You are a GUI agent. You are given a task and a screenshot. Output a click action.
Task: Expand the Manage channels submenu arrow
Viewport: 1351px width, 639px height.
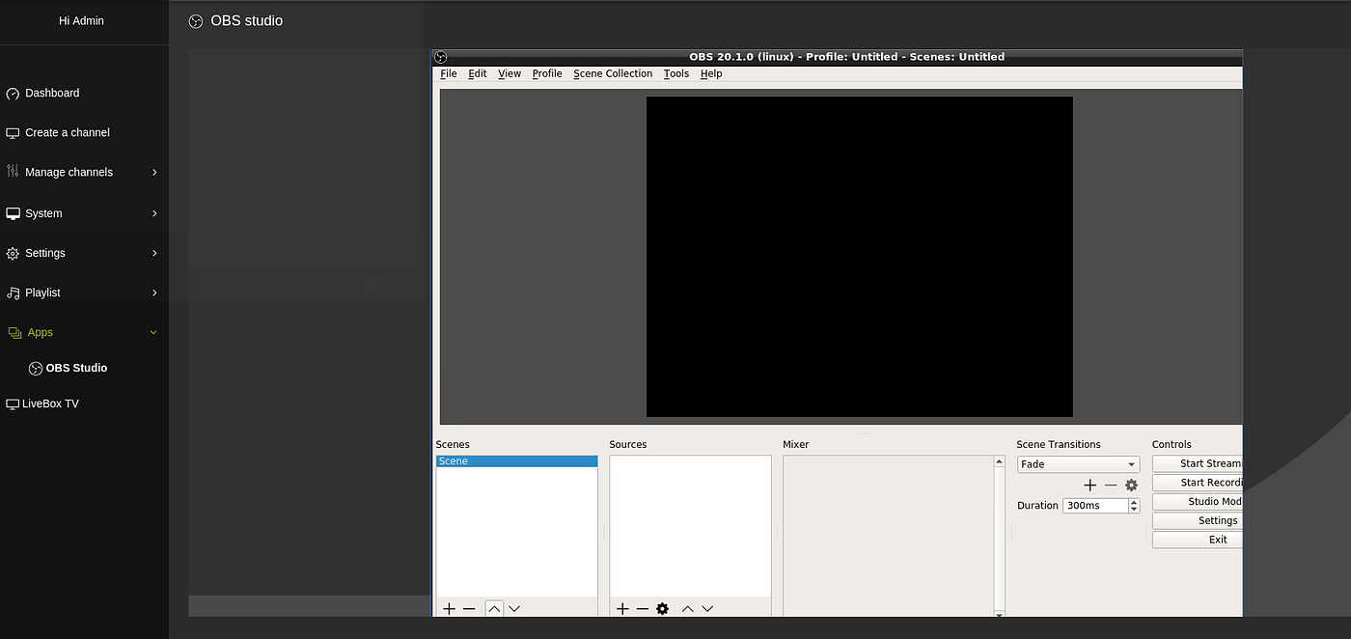[154, 173]
